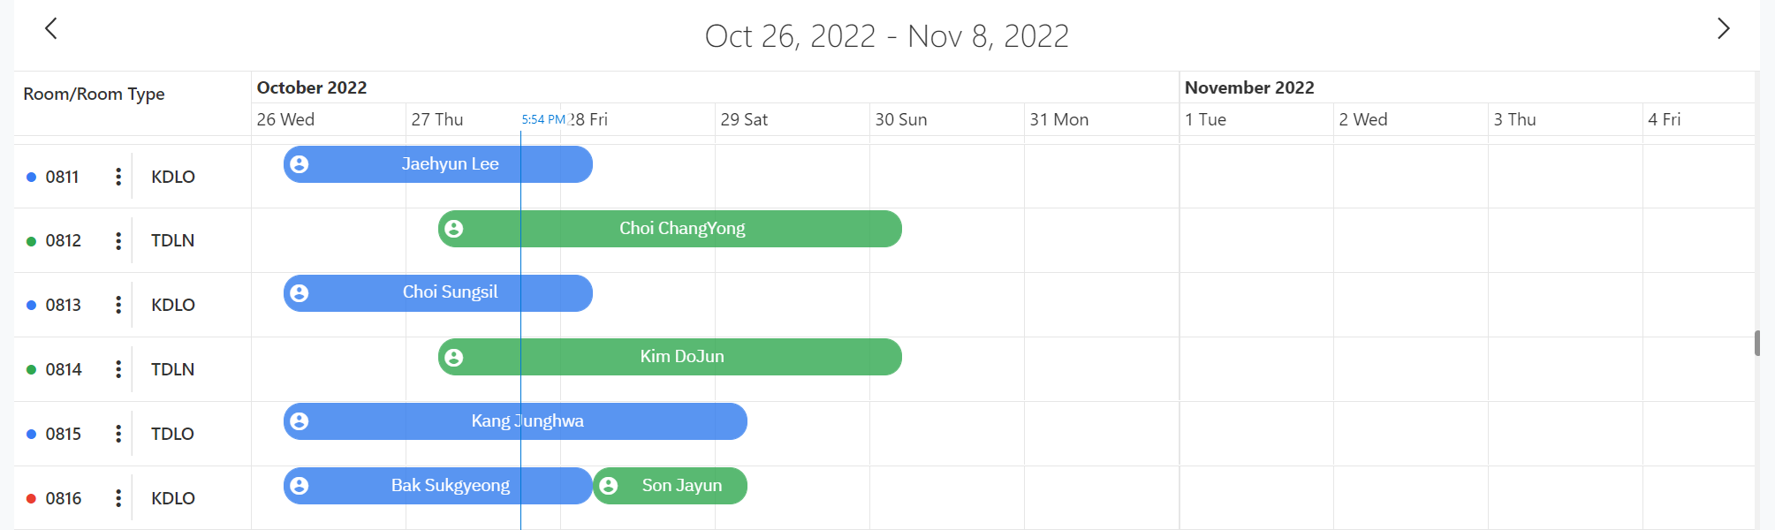Screen dimensions: 1775x530
Task: Click the red status dot for room 0816
Action: (31, 499)
